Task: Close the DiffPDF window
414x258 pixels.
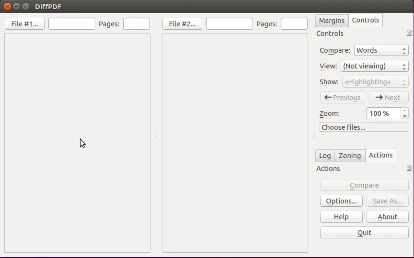Action: pyautogui.click(x=7, y=6)
